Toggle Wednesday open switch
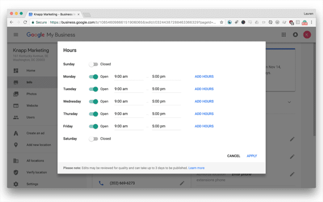This screenshot has width=323, height=202. 93,102
